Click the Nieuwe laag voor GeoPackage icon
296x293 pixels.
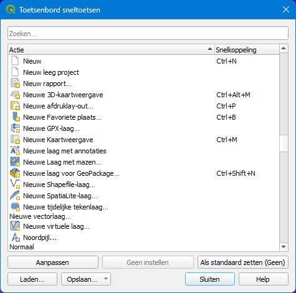(x=15, y=173)
